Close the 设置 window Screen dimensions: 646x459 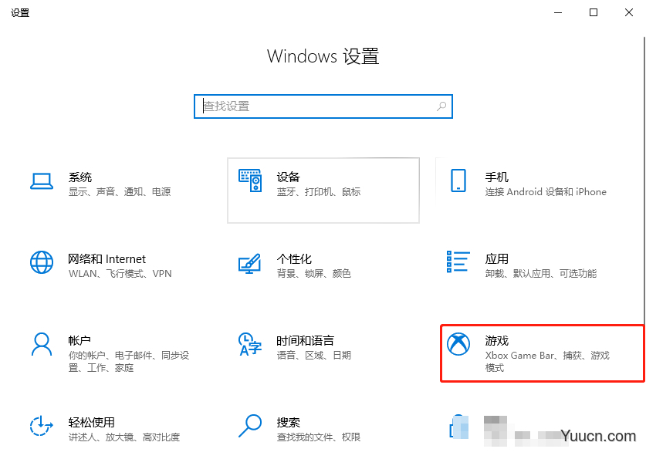[628, 12]
